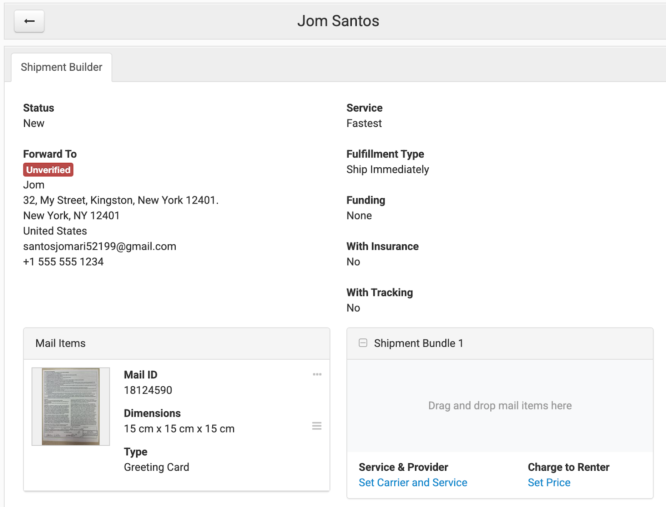Click the 15 cm dimensions value
Screen dimensions: 666x507
(179, 429)
